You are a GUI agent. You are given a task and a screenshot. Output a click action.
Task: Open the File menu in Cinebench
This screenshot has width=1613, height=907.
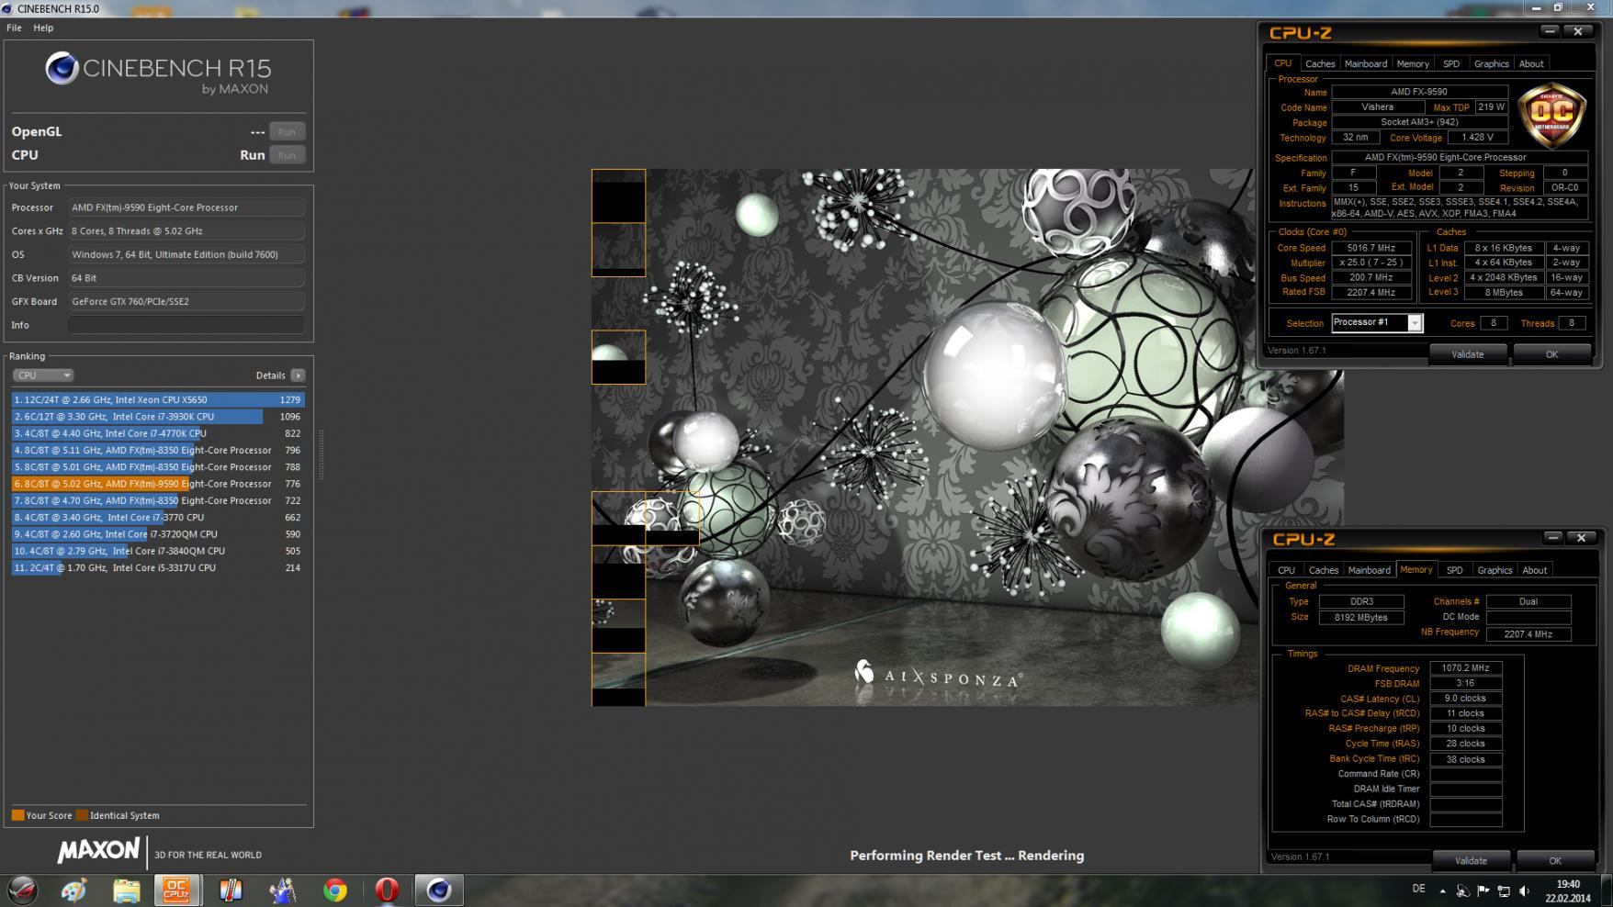pos(14,28)
